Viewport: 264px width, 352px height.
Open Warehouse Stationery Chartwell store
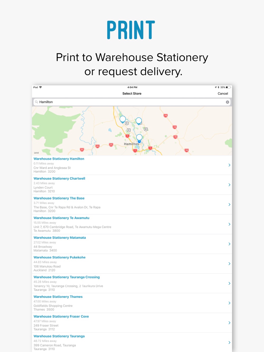[132, 185]
